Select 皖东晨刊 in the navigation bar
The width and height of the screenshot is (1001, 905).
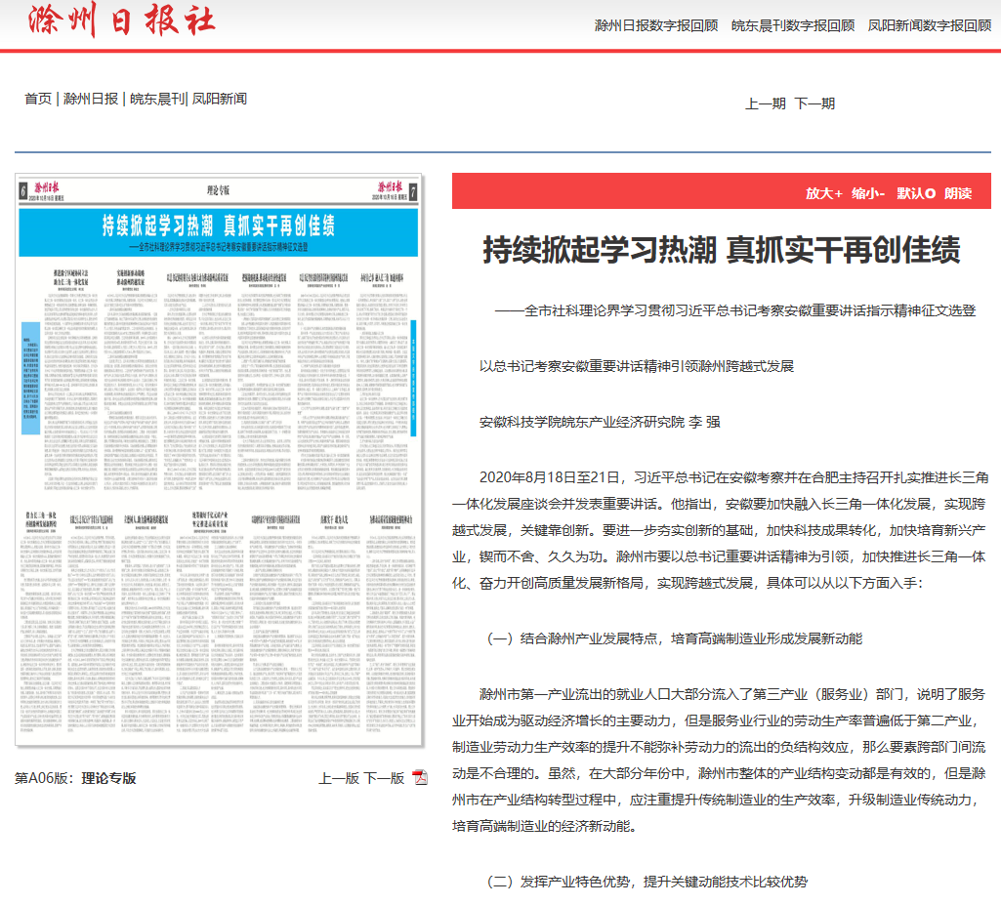pyautogui.click(x=157, y=99)
